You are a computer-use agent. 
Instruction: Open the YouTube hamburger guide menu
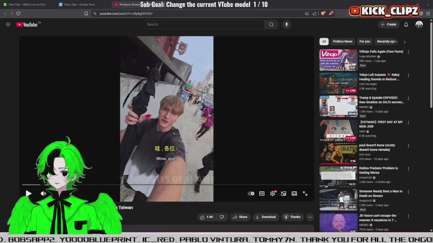pyautogui.click(x=8, y=24)
